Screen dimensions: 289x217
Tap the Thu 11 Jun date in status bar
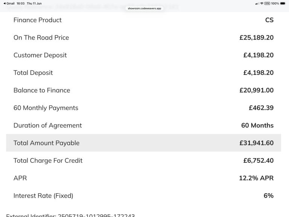click(34, 3)
